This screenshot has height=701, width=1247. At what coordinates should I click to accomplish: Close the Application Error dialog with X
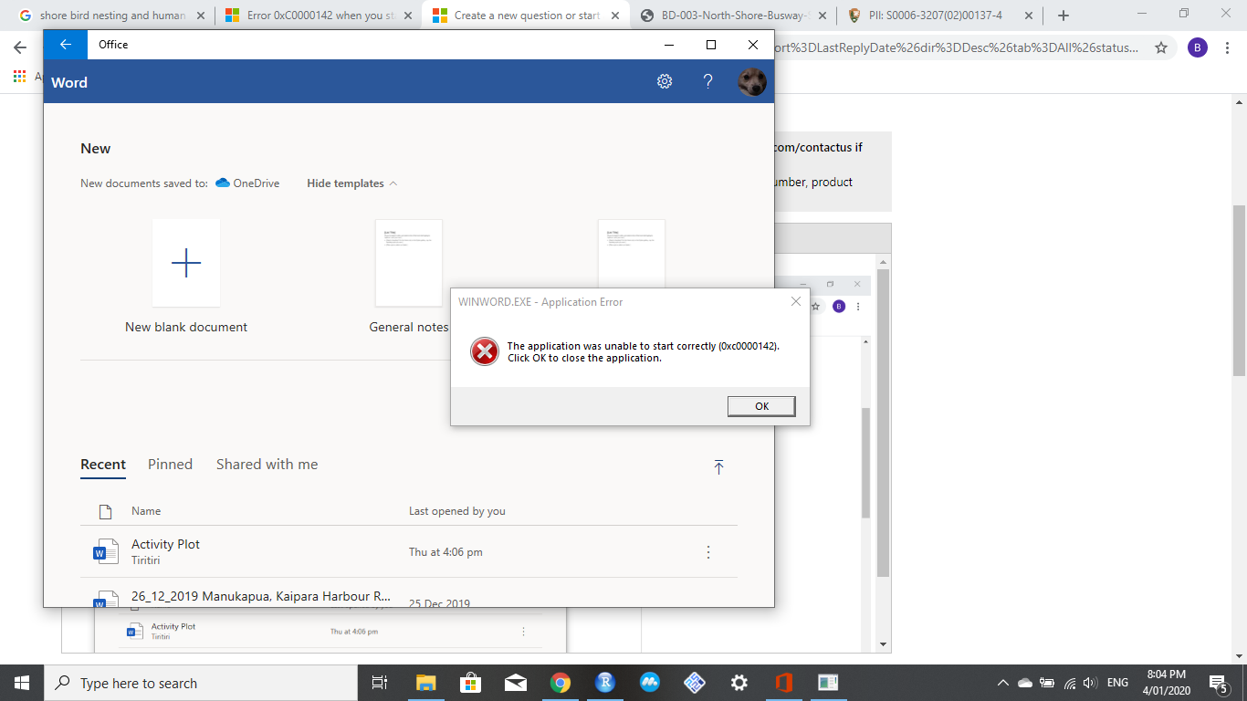796,301
